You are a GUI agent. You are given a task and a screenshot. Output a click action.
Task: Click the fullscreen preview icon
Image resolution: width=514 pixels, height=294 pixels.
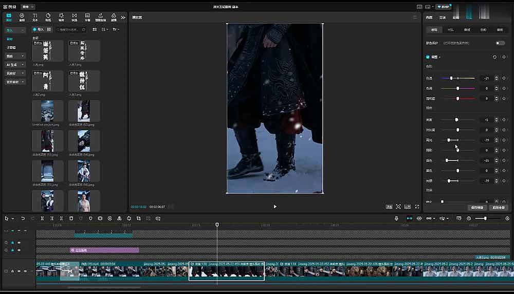tap(417, 207)
